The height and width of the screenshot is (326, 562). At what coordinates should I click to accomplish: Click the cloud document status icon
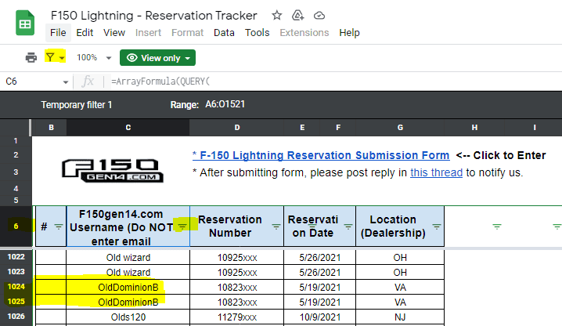pyautogui.click(x=319, y=15)
